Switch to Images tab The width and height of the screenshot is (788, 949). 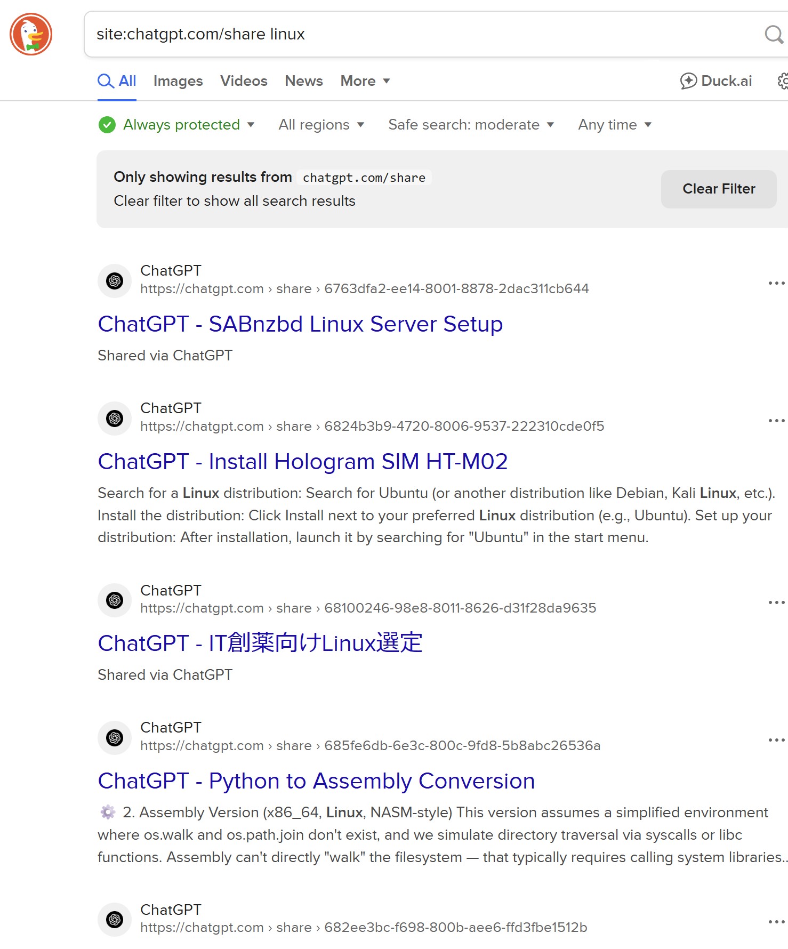click(178, 81)
